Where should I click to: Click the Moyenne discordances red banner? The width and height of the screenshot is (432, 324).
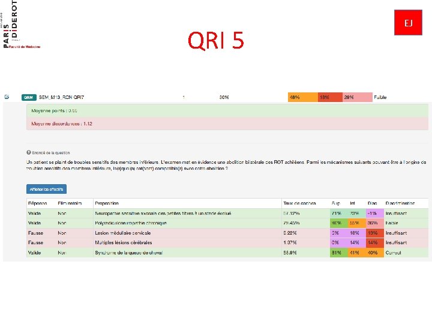coord(227,124)
